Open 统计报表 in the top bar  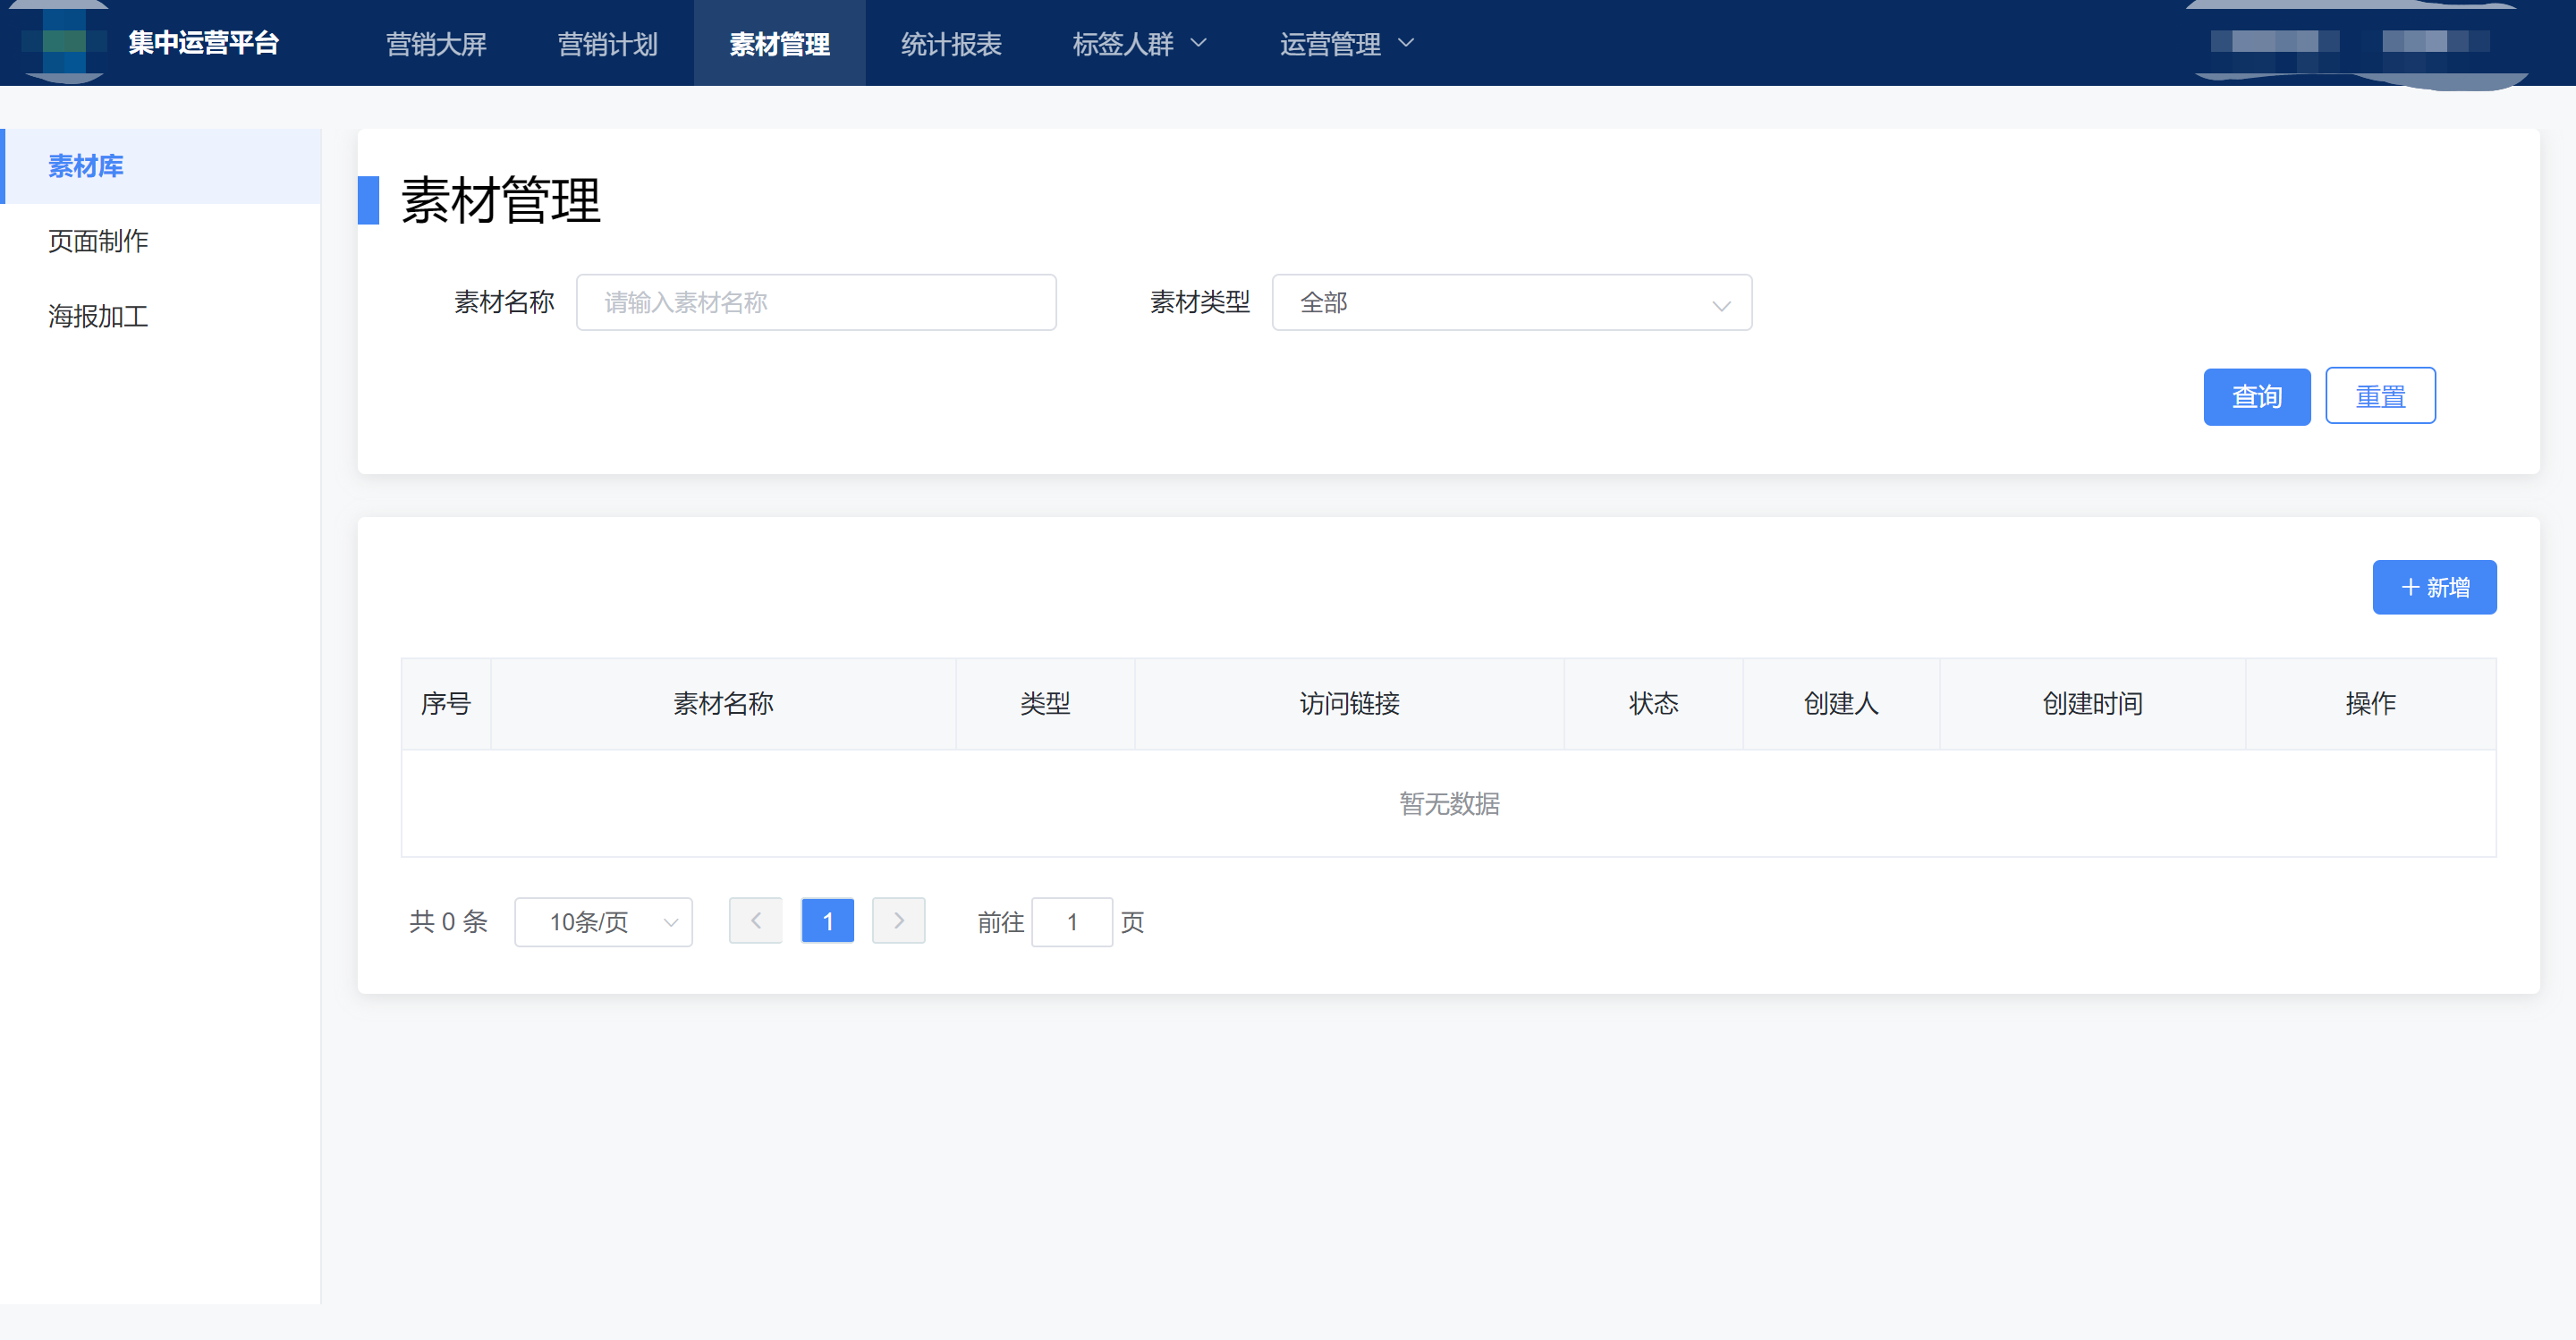(951, 44)
